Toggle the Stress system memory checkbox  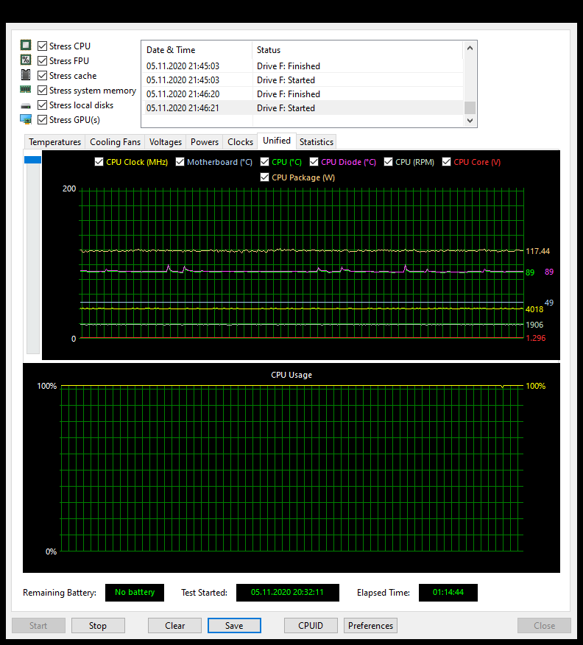click(42, 90)
